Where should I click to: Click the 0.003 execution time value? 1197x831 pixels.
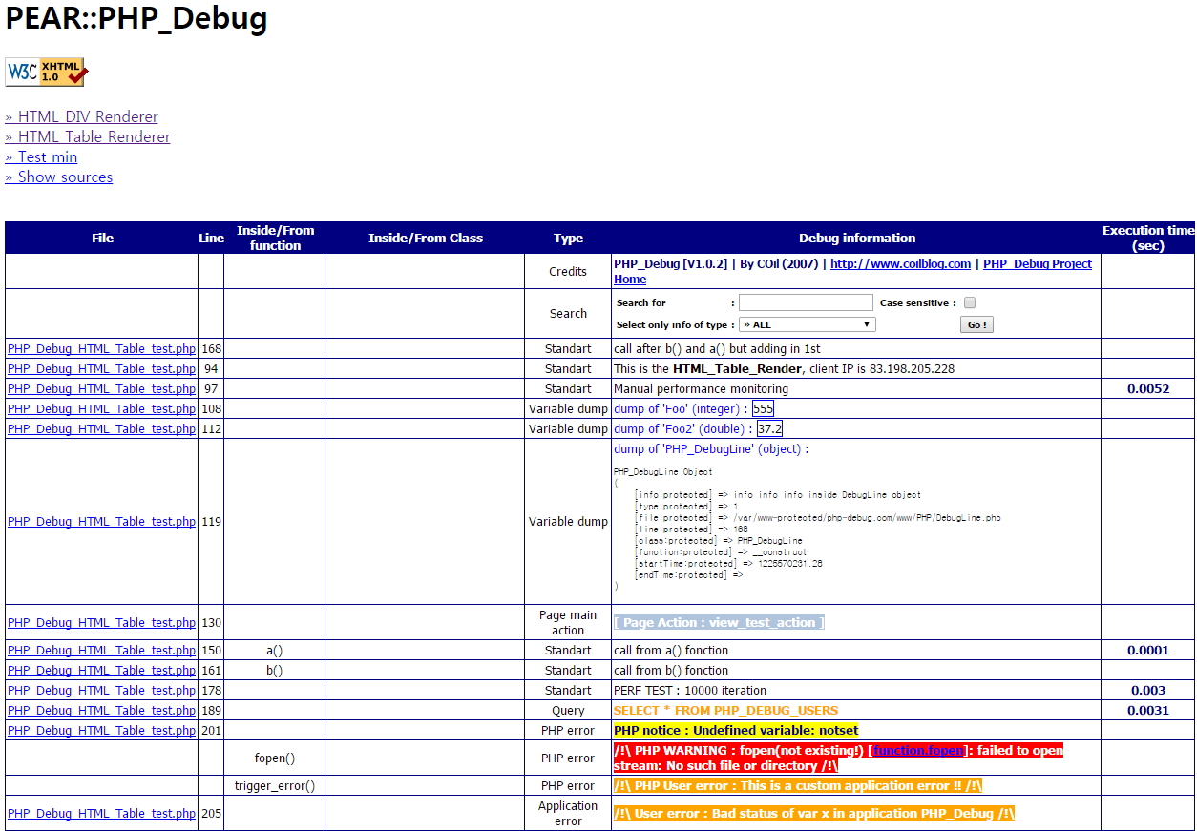tap(1148, 691)
